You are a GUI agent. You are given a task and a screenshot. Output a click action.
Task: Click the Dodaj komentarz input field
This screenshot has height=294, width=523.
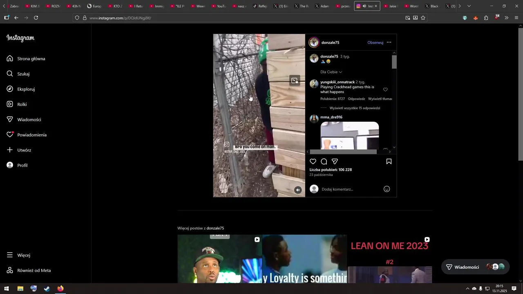click(x=351, y=189)
